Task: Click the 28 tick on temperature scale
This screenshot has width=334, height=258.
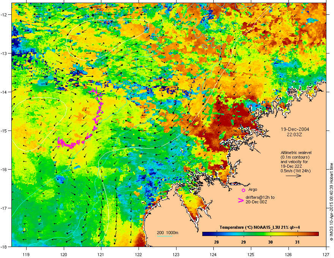Action: [x=216, y=242]
